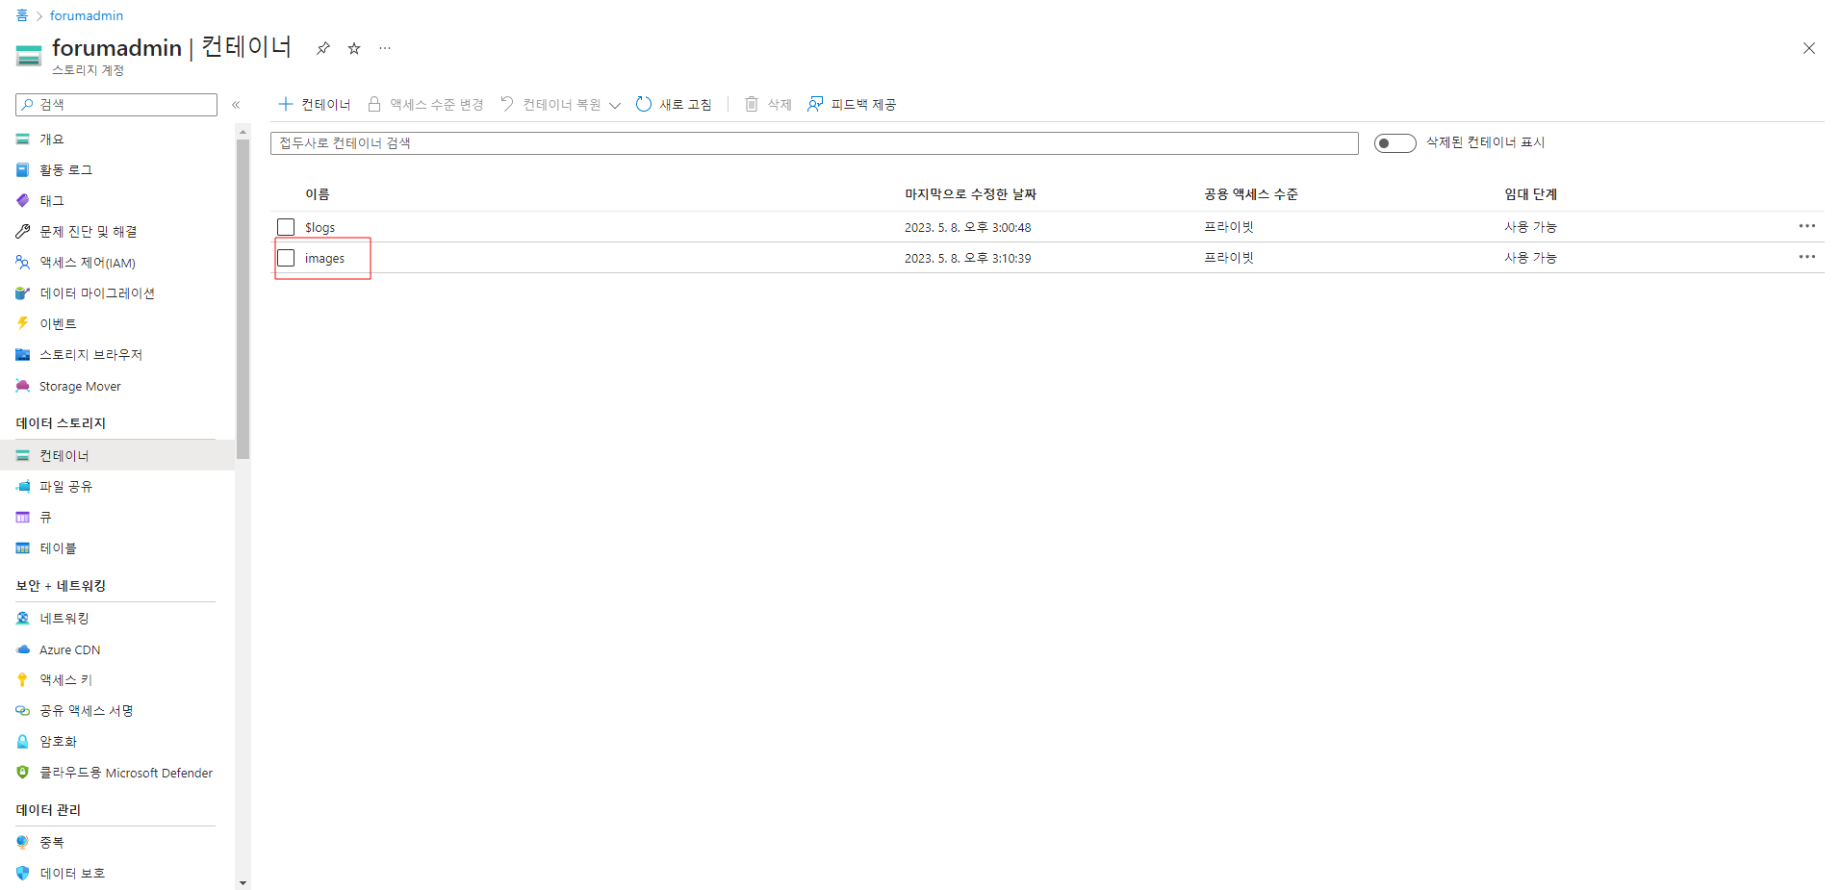Click the plus icon to add container
This screenshot has height=890, width=1842.
(x=285, y=104)
